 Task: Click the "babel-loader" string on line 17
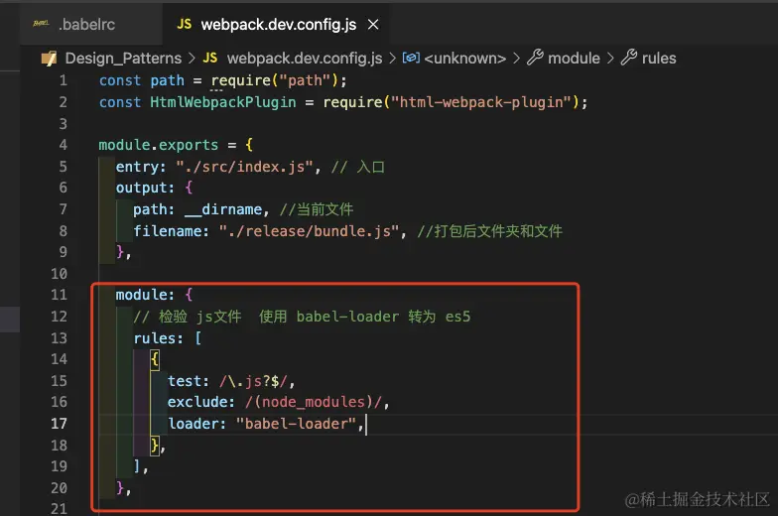[x=296, y=424]
